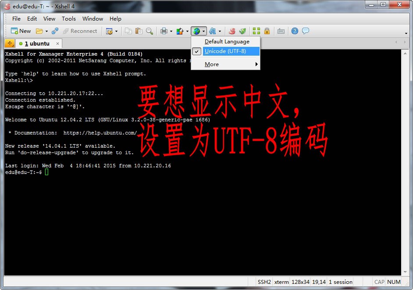Minimize the Xshell window
This screenshot has height=290, width=413.
coord(371,4)
